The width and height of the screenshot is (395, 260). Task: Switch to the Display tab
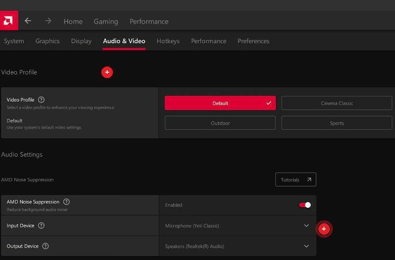(x=81, y=41)
